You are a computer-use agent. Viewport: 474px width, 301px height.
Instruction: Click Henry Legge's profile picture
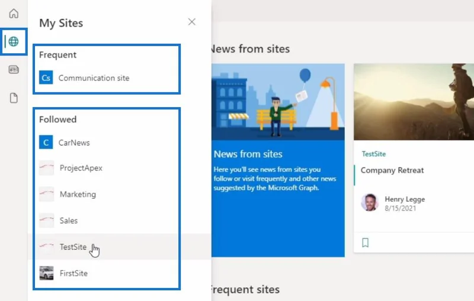coord(370,202)
